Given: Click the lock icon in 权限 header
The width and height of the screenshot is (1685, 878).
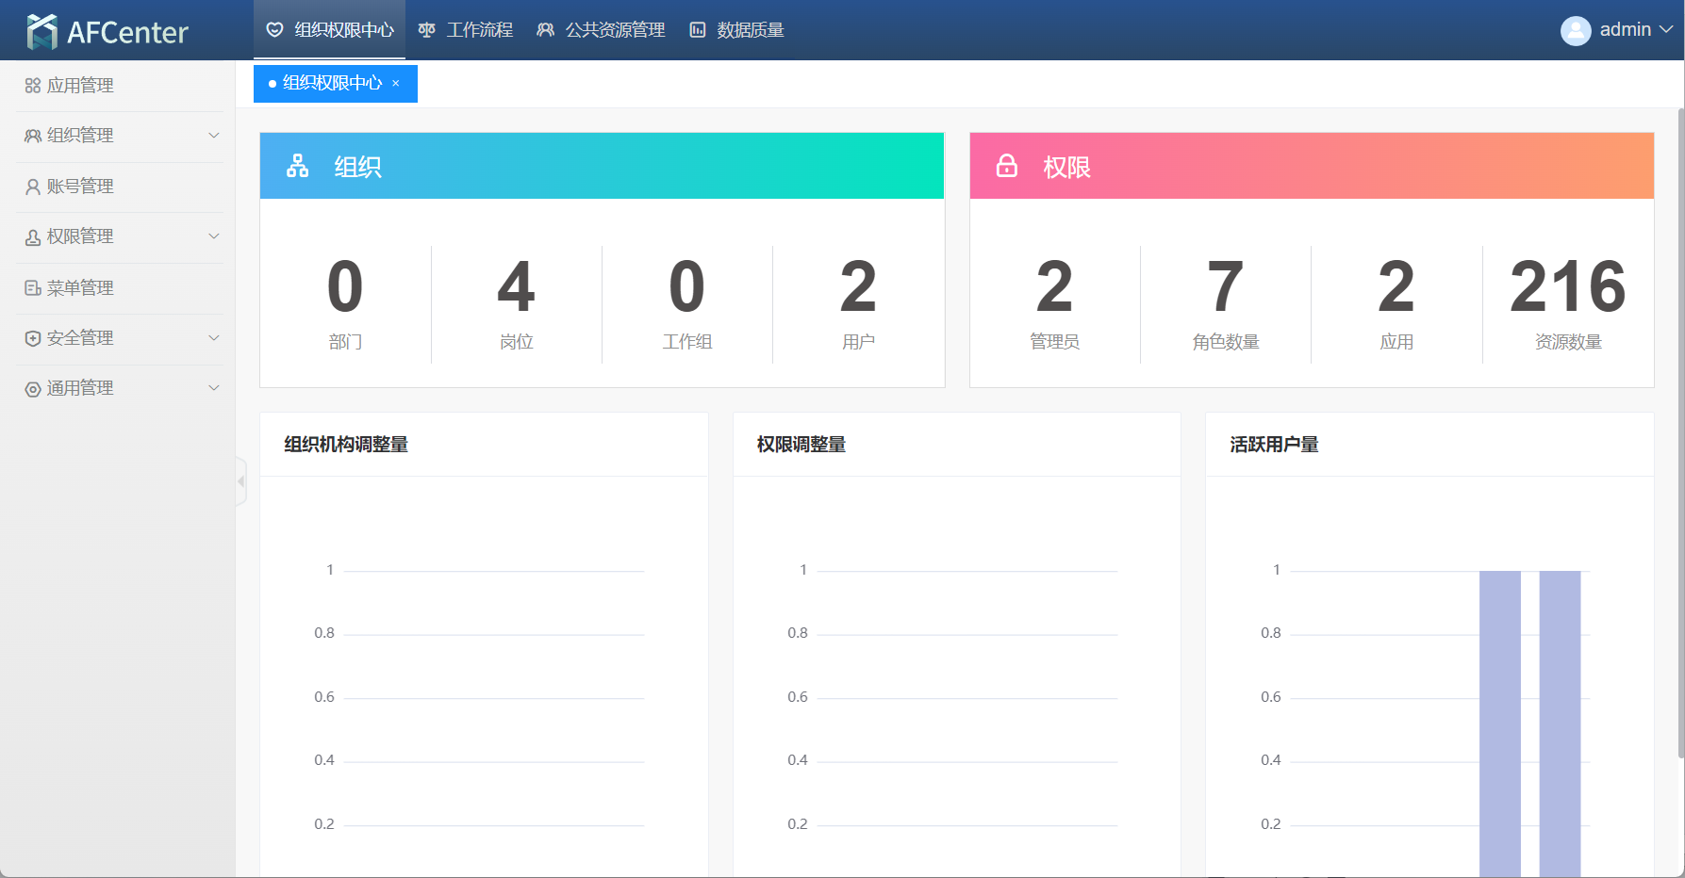Looking at the screenshot, I should click(x=1007, y=166).
